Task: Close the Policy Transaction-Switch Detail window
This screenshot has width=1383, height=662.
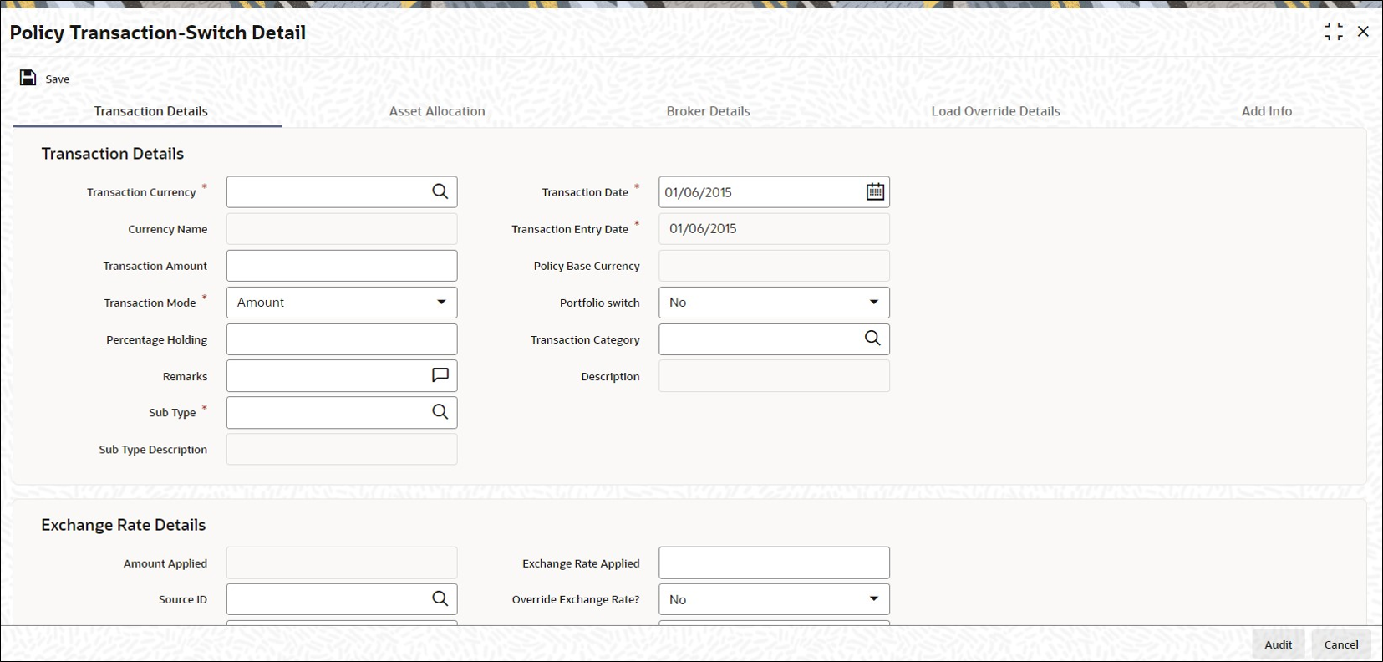Action: [1363, 32]
